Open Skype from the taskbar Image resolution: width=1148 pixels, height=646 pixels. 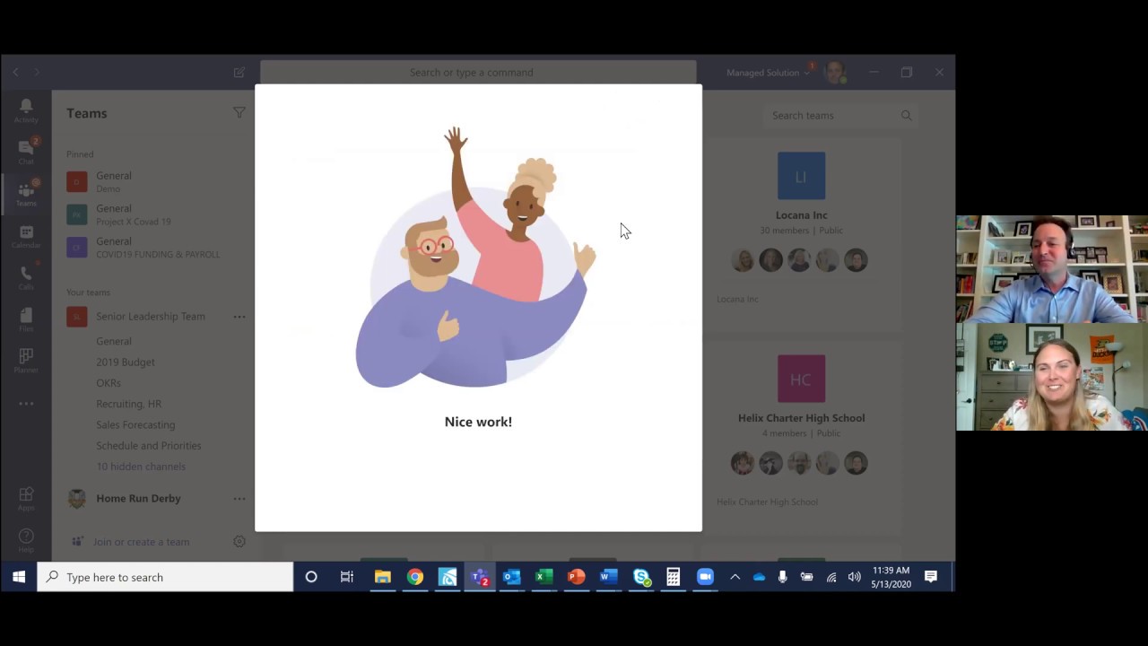[x=641, y=577]
